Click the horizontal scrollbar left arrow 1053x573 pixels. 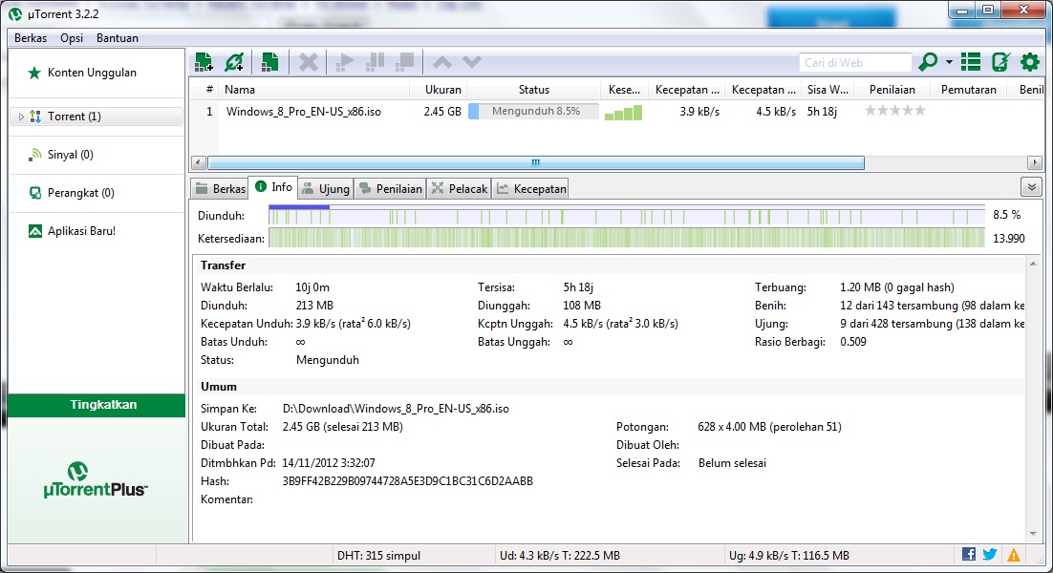(198, 163)
